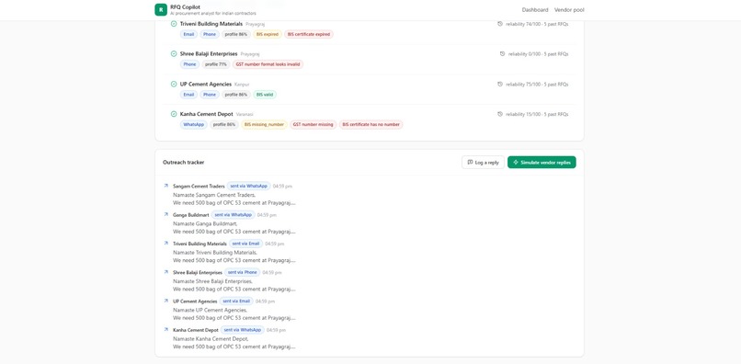The height and width of the screenshot is (364, 741).
Task: Click history icon next to reliability 74/100
Action: pos(500,24)
